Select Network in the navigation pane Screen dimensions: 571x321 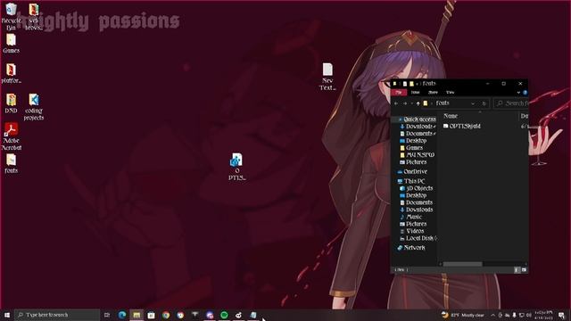[x=410, y=248]
